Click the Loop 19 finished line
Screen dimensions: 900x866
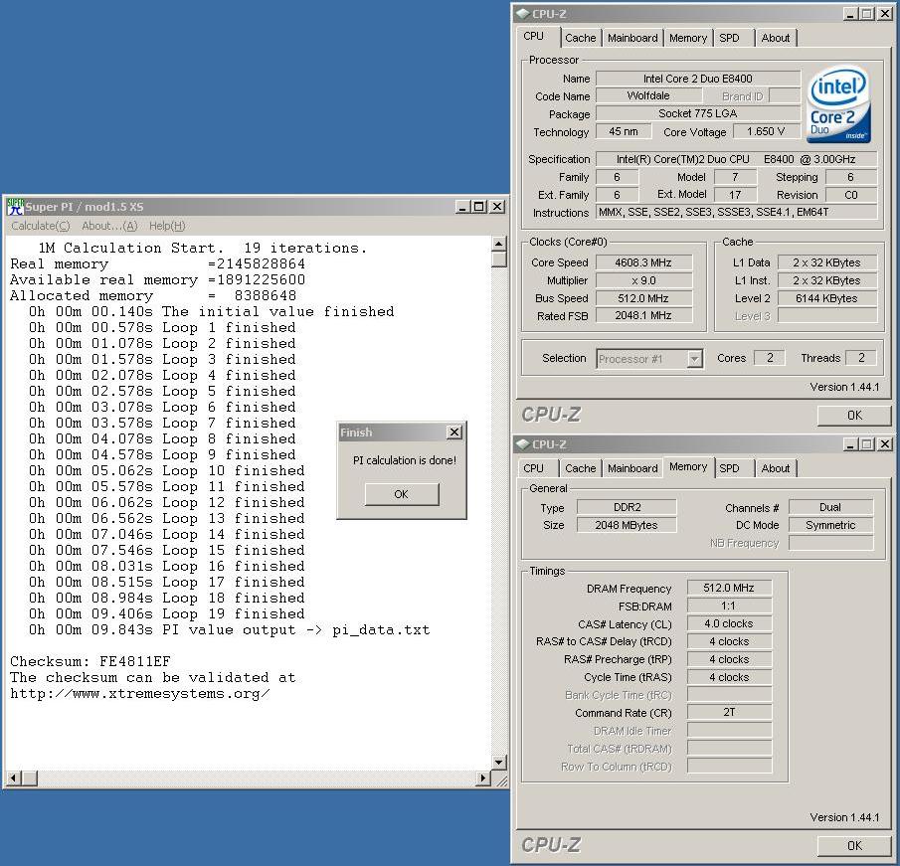[166, 613]
